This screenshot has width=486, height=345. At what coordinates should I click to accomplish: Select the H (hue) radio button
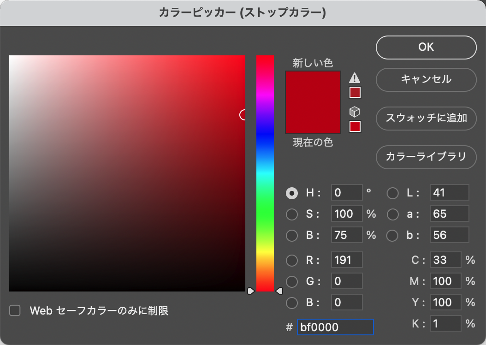(292, 193)
